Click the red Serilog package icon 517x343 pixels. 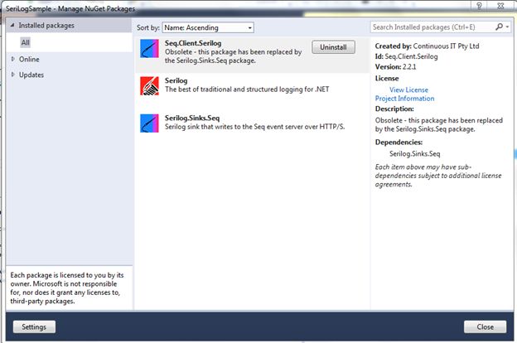(x=149, y=86)
